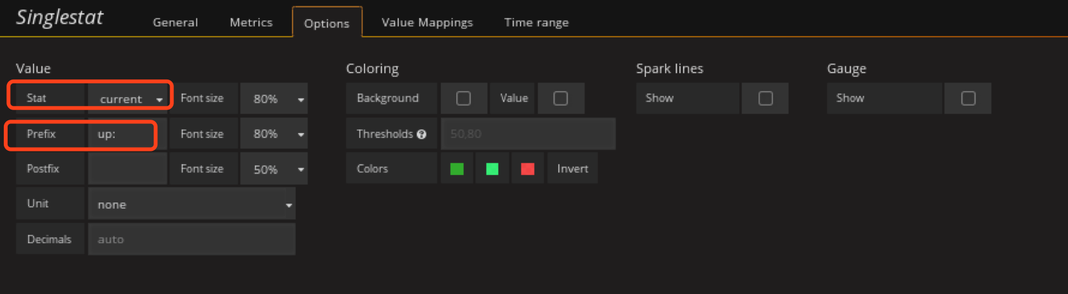
Task: Toggle the Spark lines Show checkbox
Action: pos(765,99)
